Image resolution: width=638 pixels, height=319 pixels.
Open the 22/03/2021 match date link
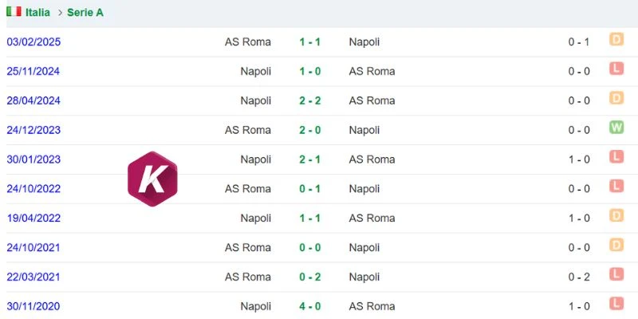pyautogui.click(x=33, y=277)
